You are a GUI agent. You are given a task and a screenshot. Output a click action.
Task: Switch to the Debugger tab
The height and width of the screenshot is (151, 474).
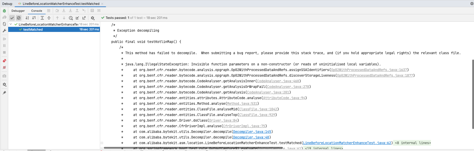coord(18,11)
